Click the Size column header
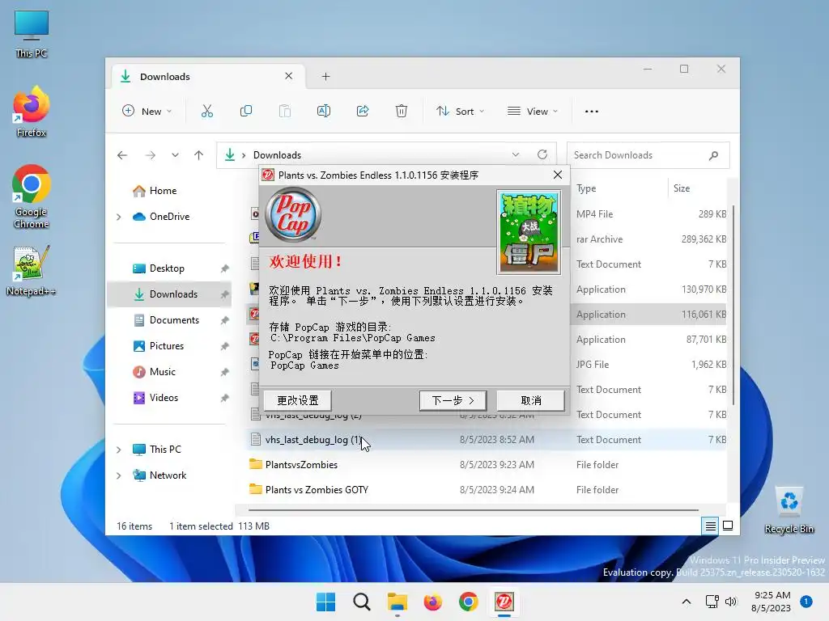This screenshot has height=621, width=829. point(682,188)
